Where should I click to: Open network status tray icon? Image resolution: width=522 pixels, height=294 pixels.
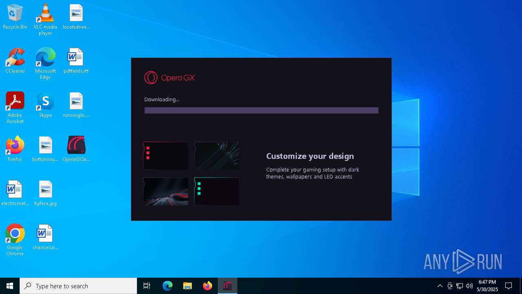(460, 286)
